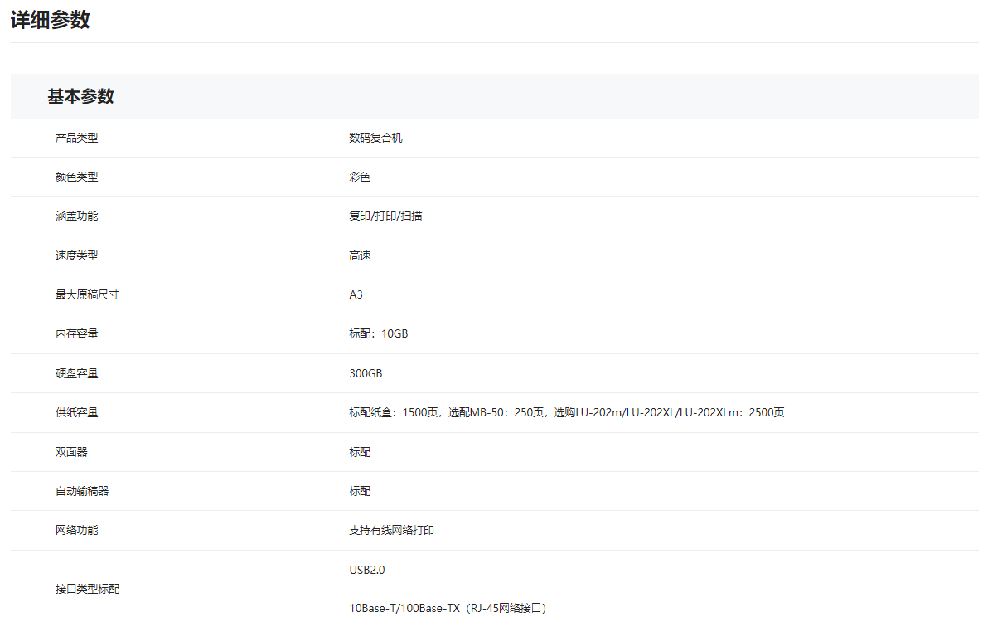The height and width of the screenshot is (627, 1007).
Task: Click the 数码复合机 product type value
Action: [x=375, y=138]
